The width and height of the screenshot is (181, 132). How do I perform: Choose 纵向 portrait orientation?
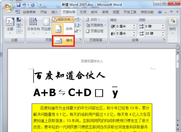[63, 29]
